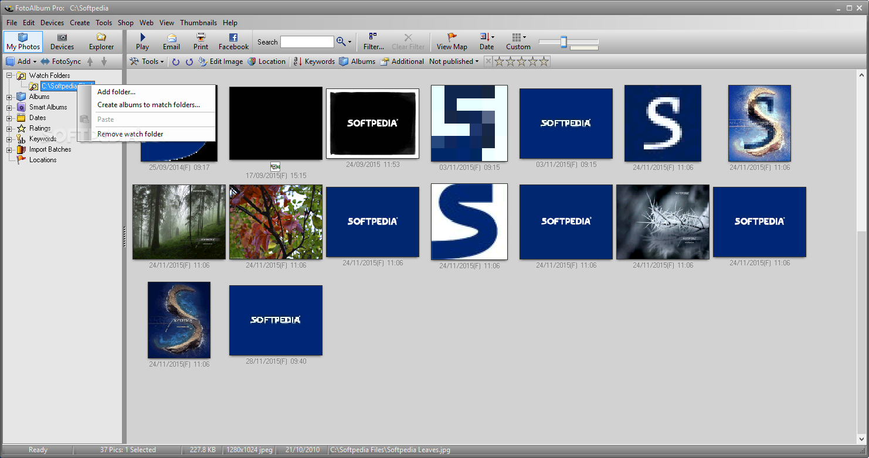Adjust the thumbnail size slider handle

pos(564,42)
